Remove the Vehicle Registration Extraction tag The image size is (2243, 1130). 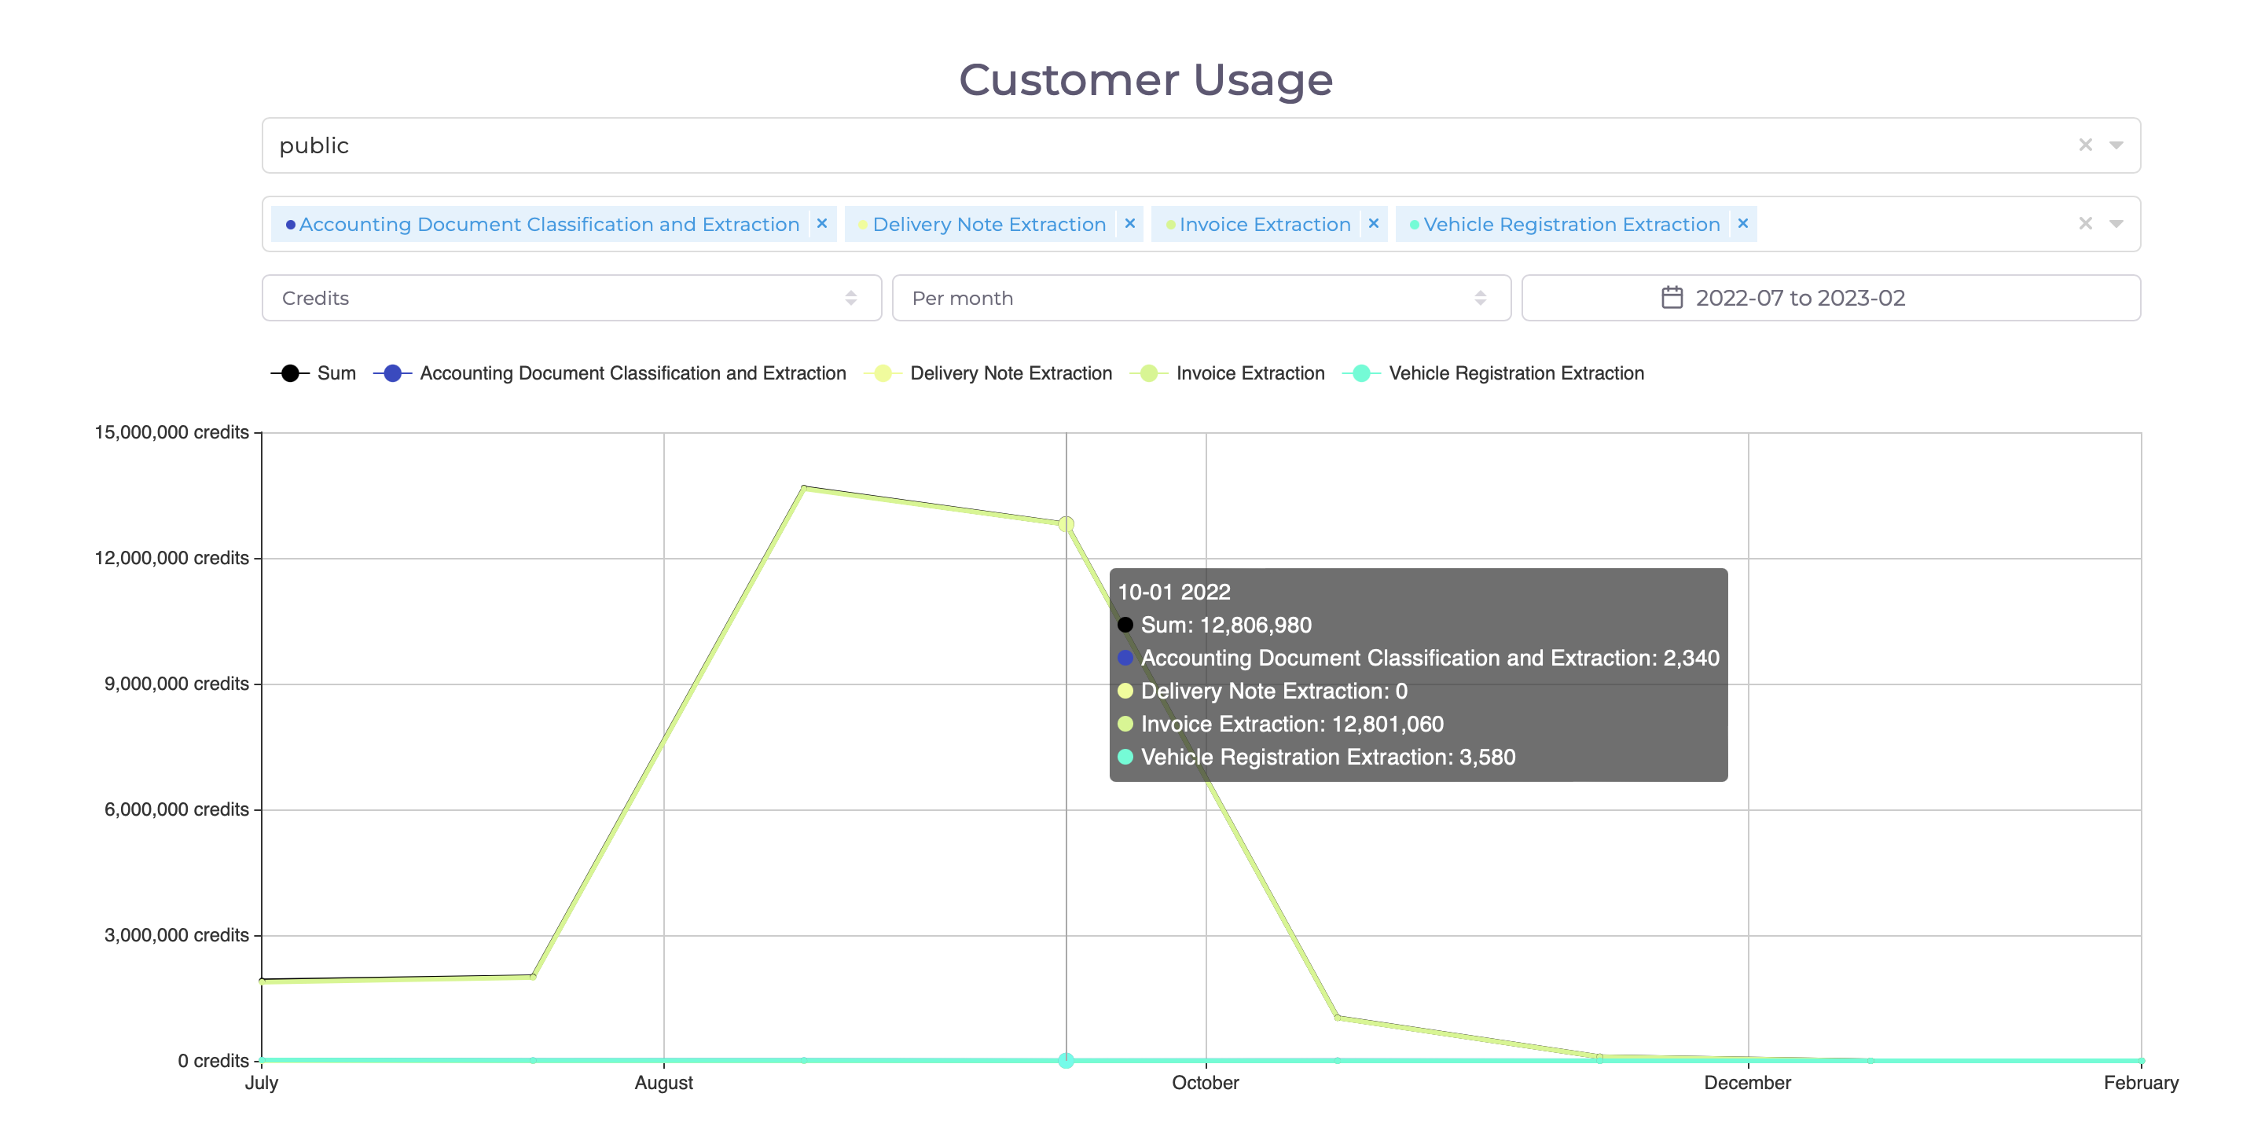[1742, 224]
